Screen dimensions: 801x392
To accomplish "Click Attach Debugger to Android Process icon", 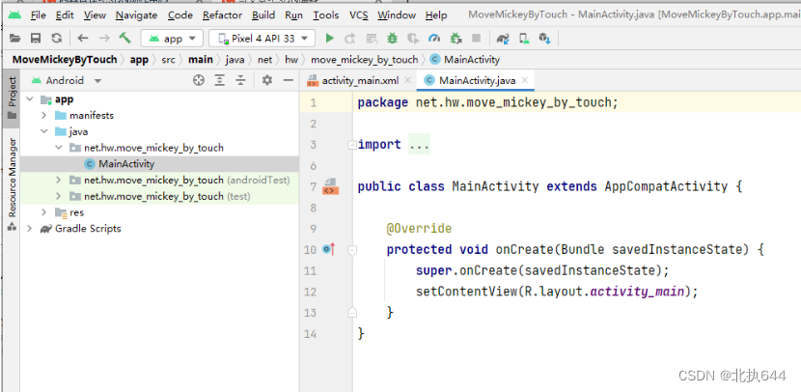I will tap(456, 38).
